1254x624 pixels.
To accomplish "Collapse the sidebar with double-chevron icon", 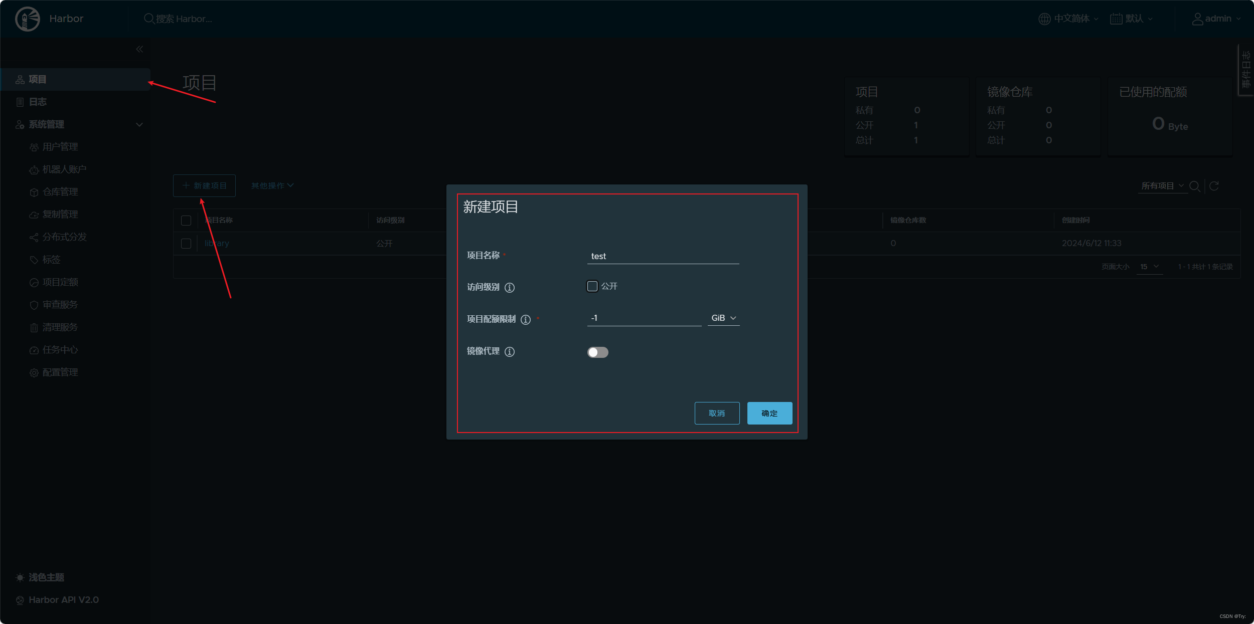I will [x=139, y=49].
